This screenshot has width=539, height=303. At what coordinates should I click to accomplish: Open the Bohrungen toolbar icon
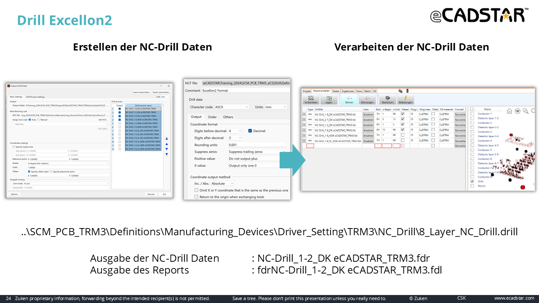pos(367,100)
